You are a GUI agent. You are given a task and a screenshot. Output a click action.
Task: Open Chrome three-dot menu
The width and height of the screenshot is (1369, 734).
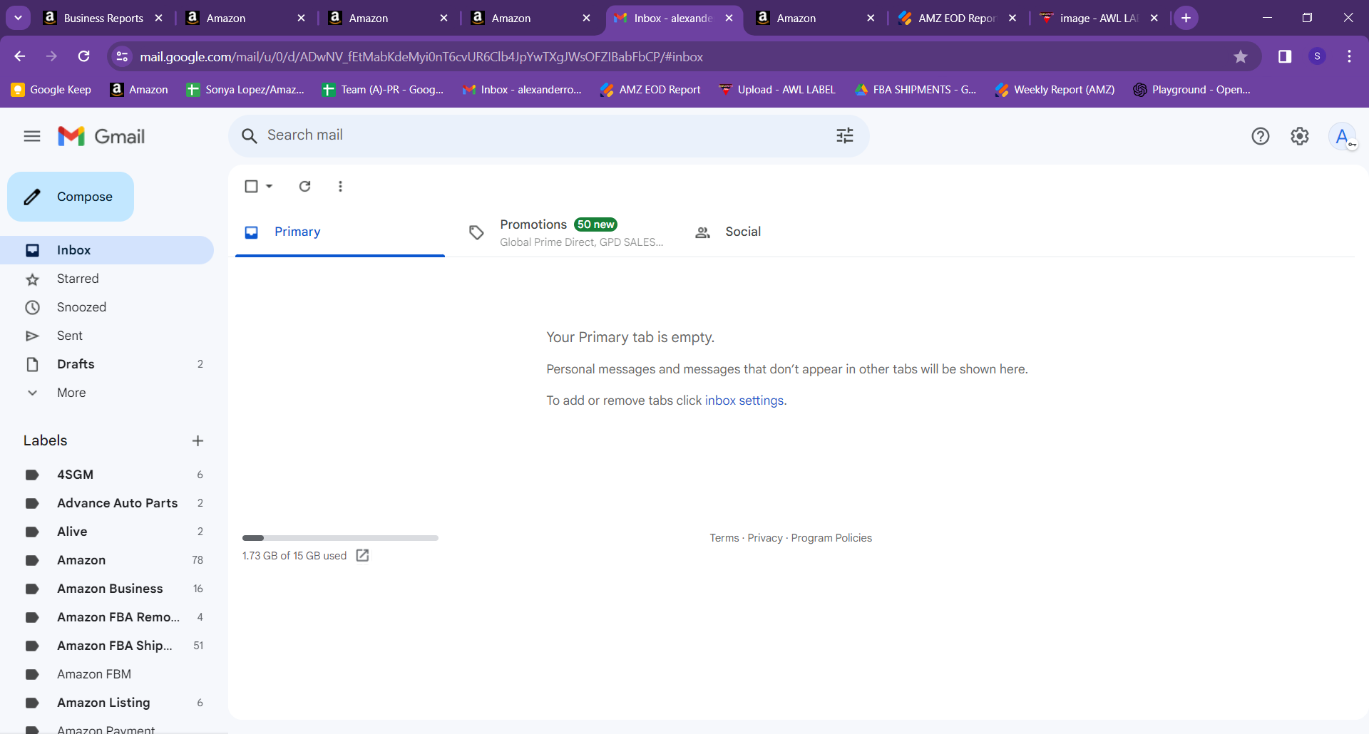tap(1349, 56)
